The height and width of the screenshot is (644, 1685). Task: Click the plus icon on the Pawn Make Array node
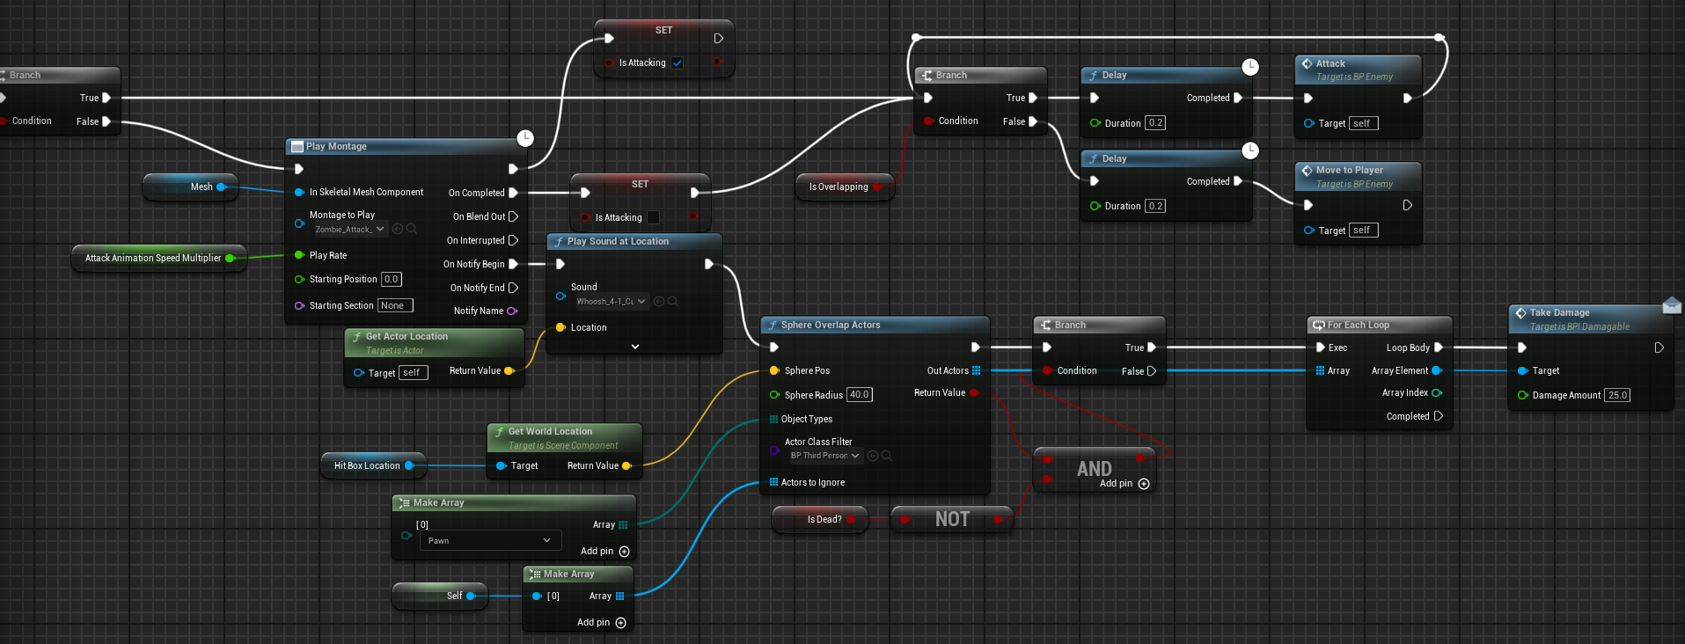[x=624, y=552]
